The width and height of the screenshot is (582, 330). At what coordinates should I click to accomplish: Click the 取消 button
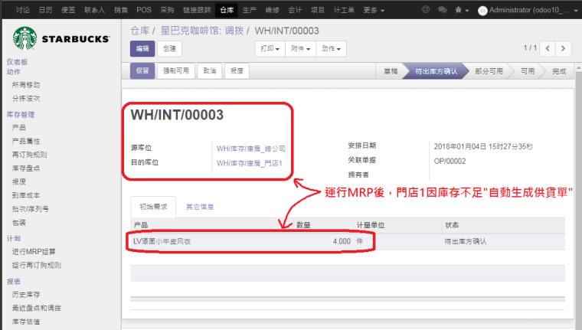[x=209, y=71]
